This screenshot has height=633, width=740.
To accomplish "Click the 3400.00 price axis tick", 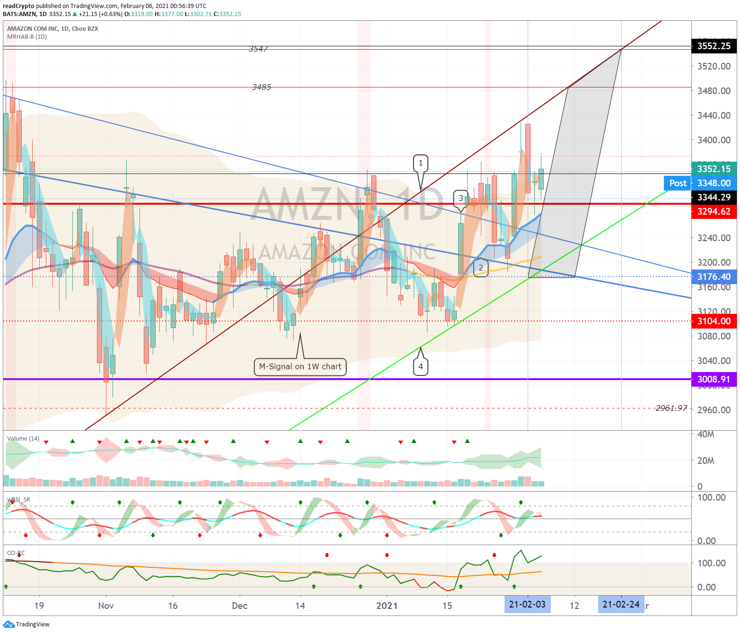I will tap(714, 140).
